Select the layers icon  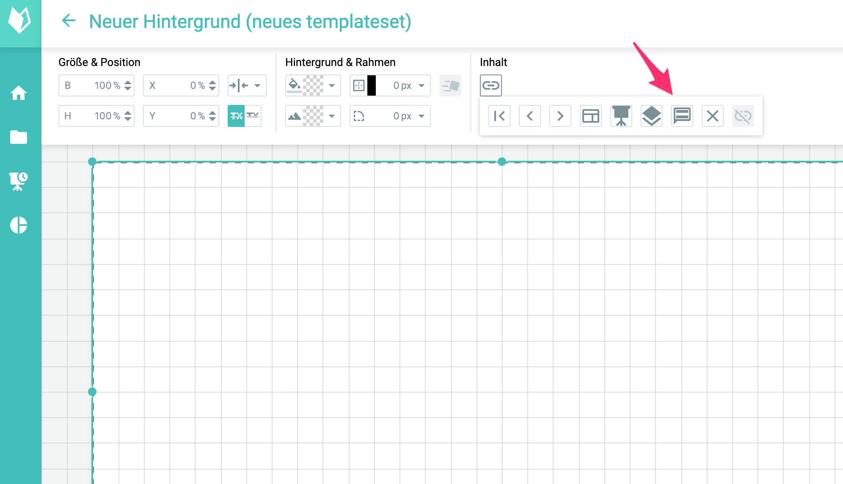point(652,116)
